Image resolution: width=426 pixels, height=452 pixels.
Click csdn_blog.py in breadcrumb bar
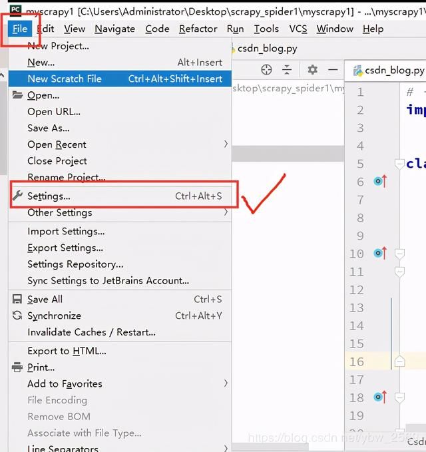[x=267, y=49]
